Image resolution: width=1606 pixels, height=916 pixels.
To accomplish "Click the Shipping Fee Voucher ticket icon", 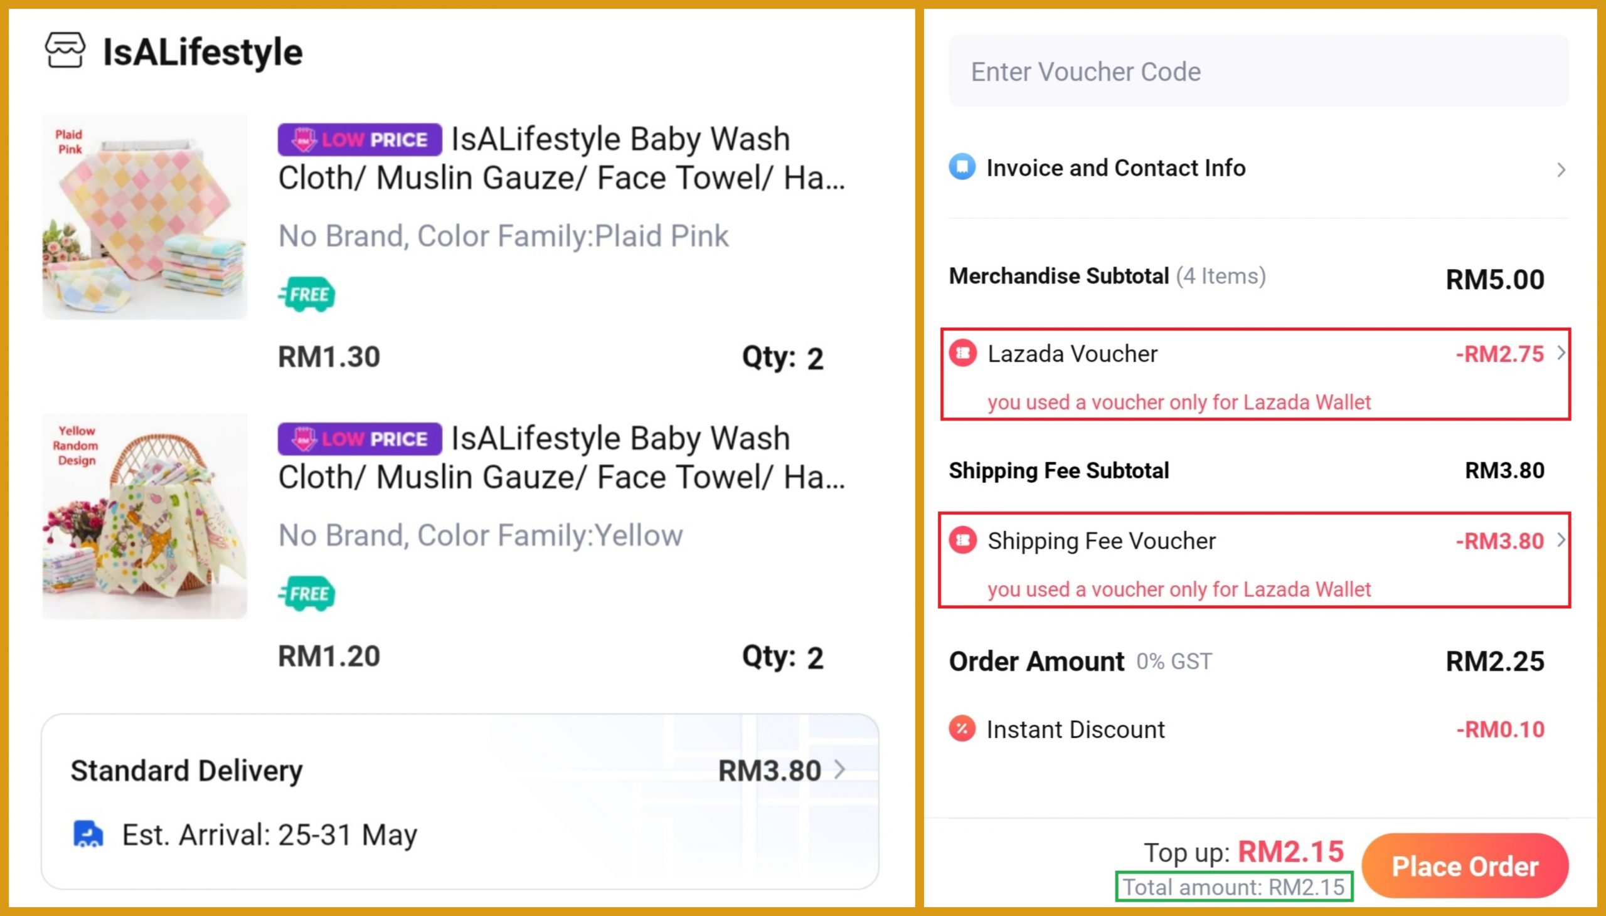I will [x=963, y=540].
